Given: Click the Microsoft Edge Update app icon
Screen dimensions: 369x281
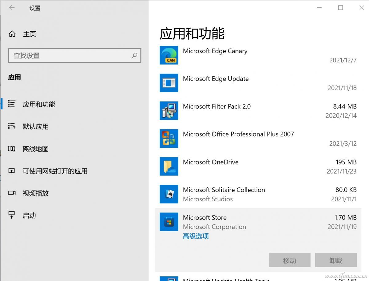Looking at the screenshot, I should click(x=169, y=83).
